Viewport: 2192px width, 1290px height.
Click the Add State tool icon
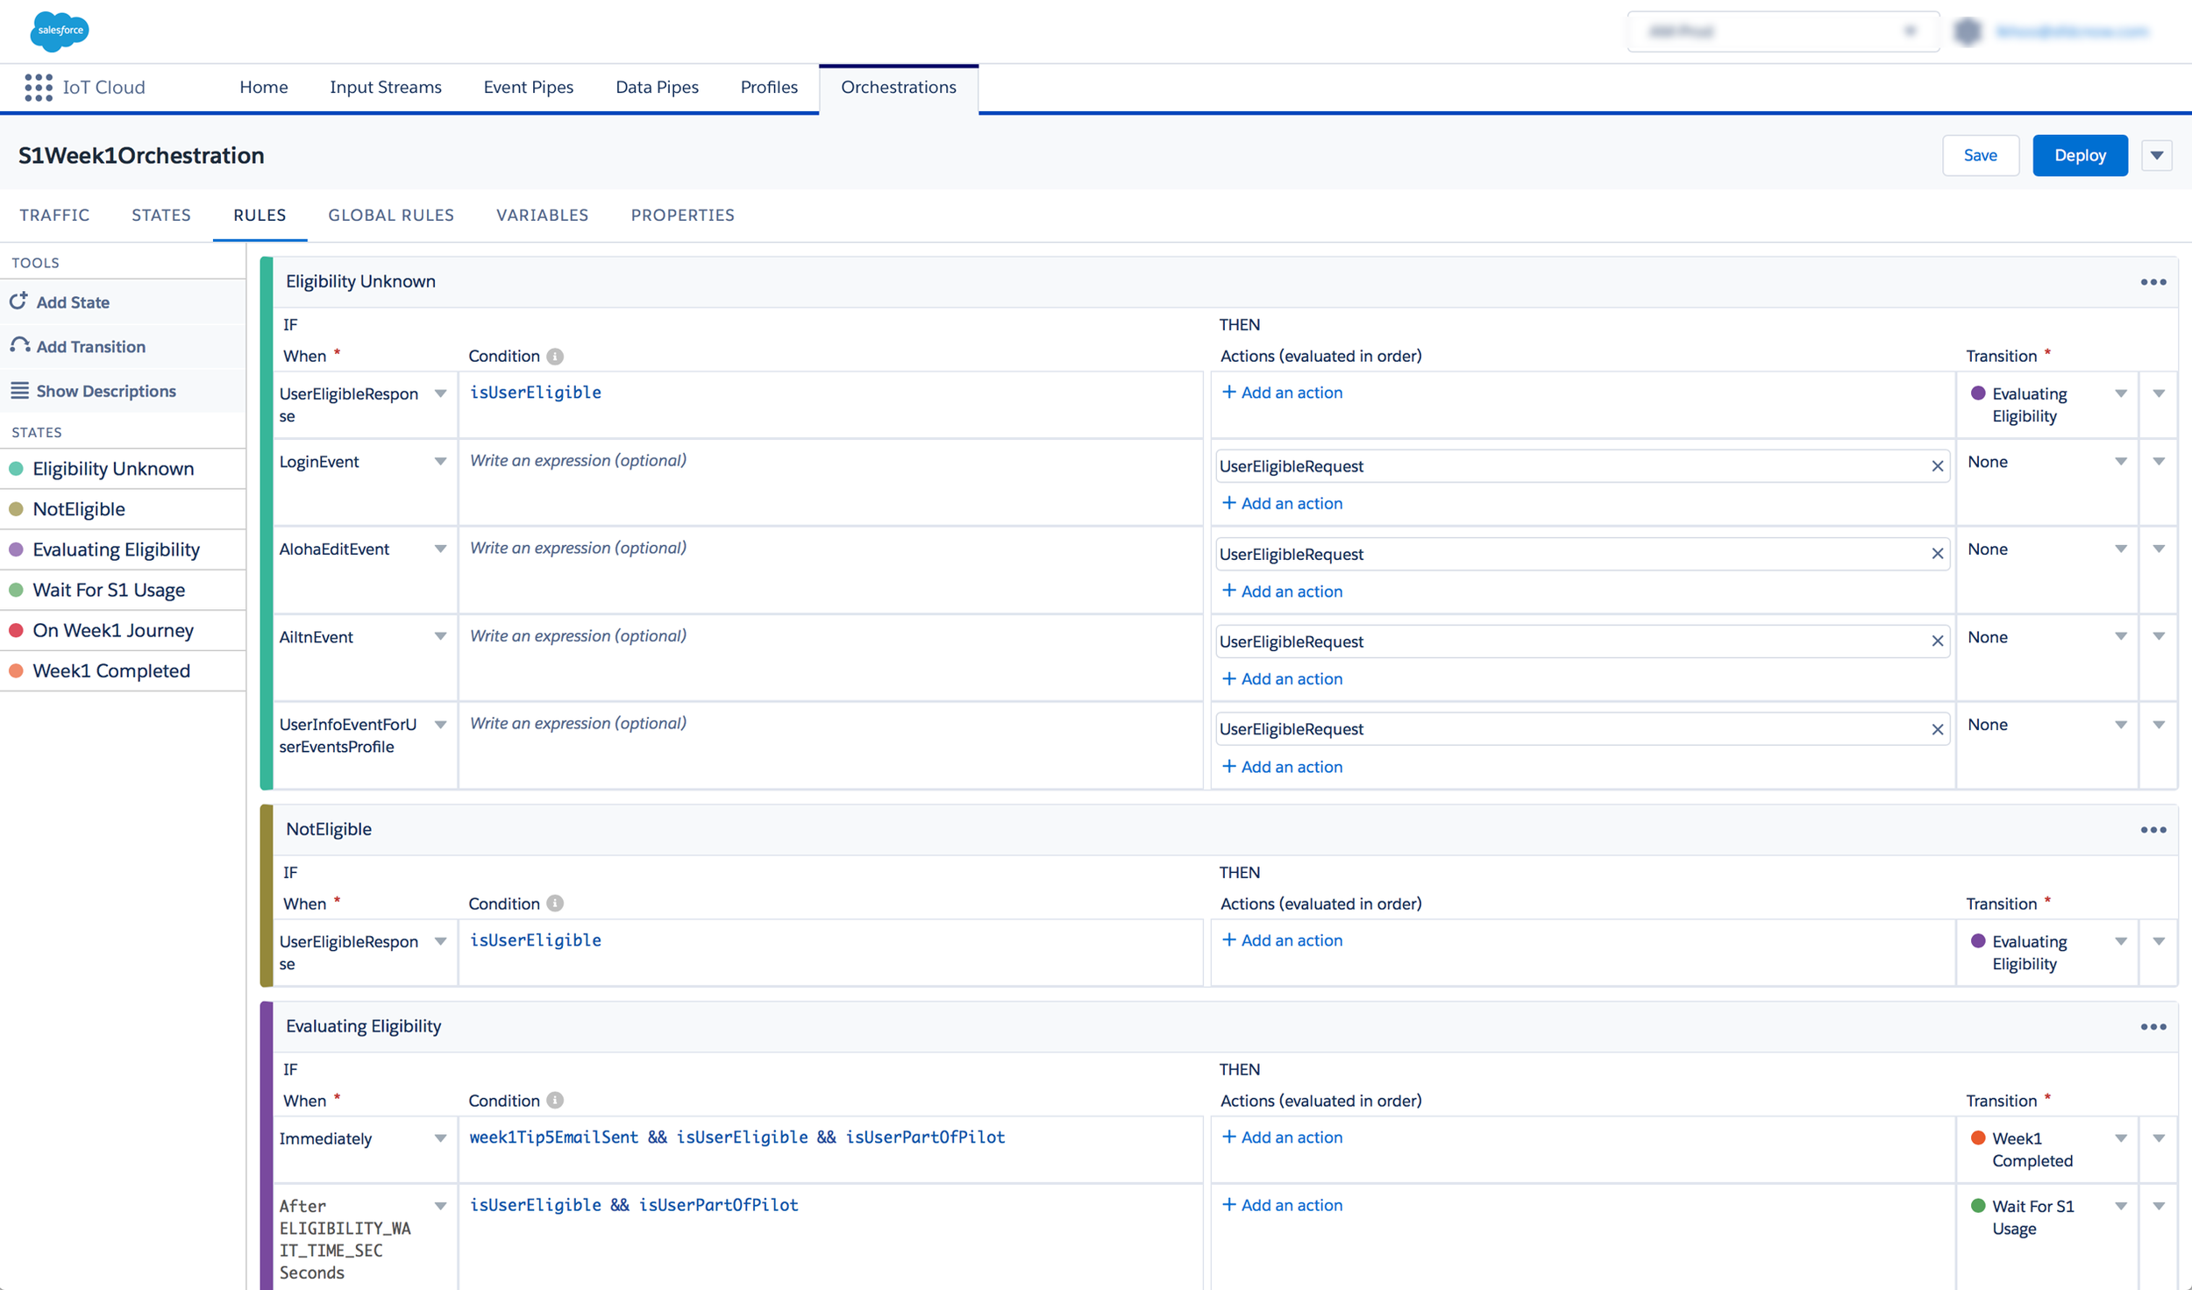[x=18, y=301]
